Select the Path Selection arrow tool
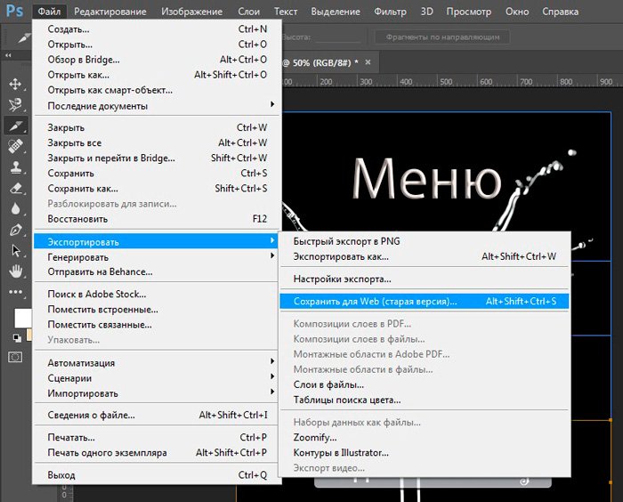This screenshot has width=623, height=502. tap(16, 251)
